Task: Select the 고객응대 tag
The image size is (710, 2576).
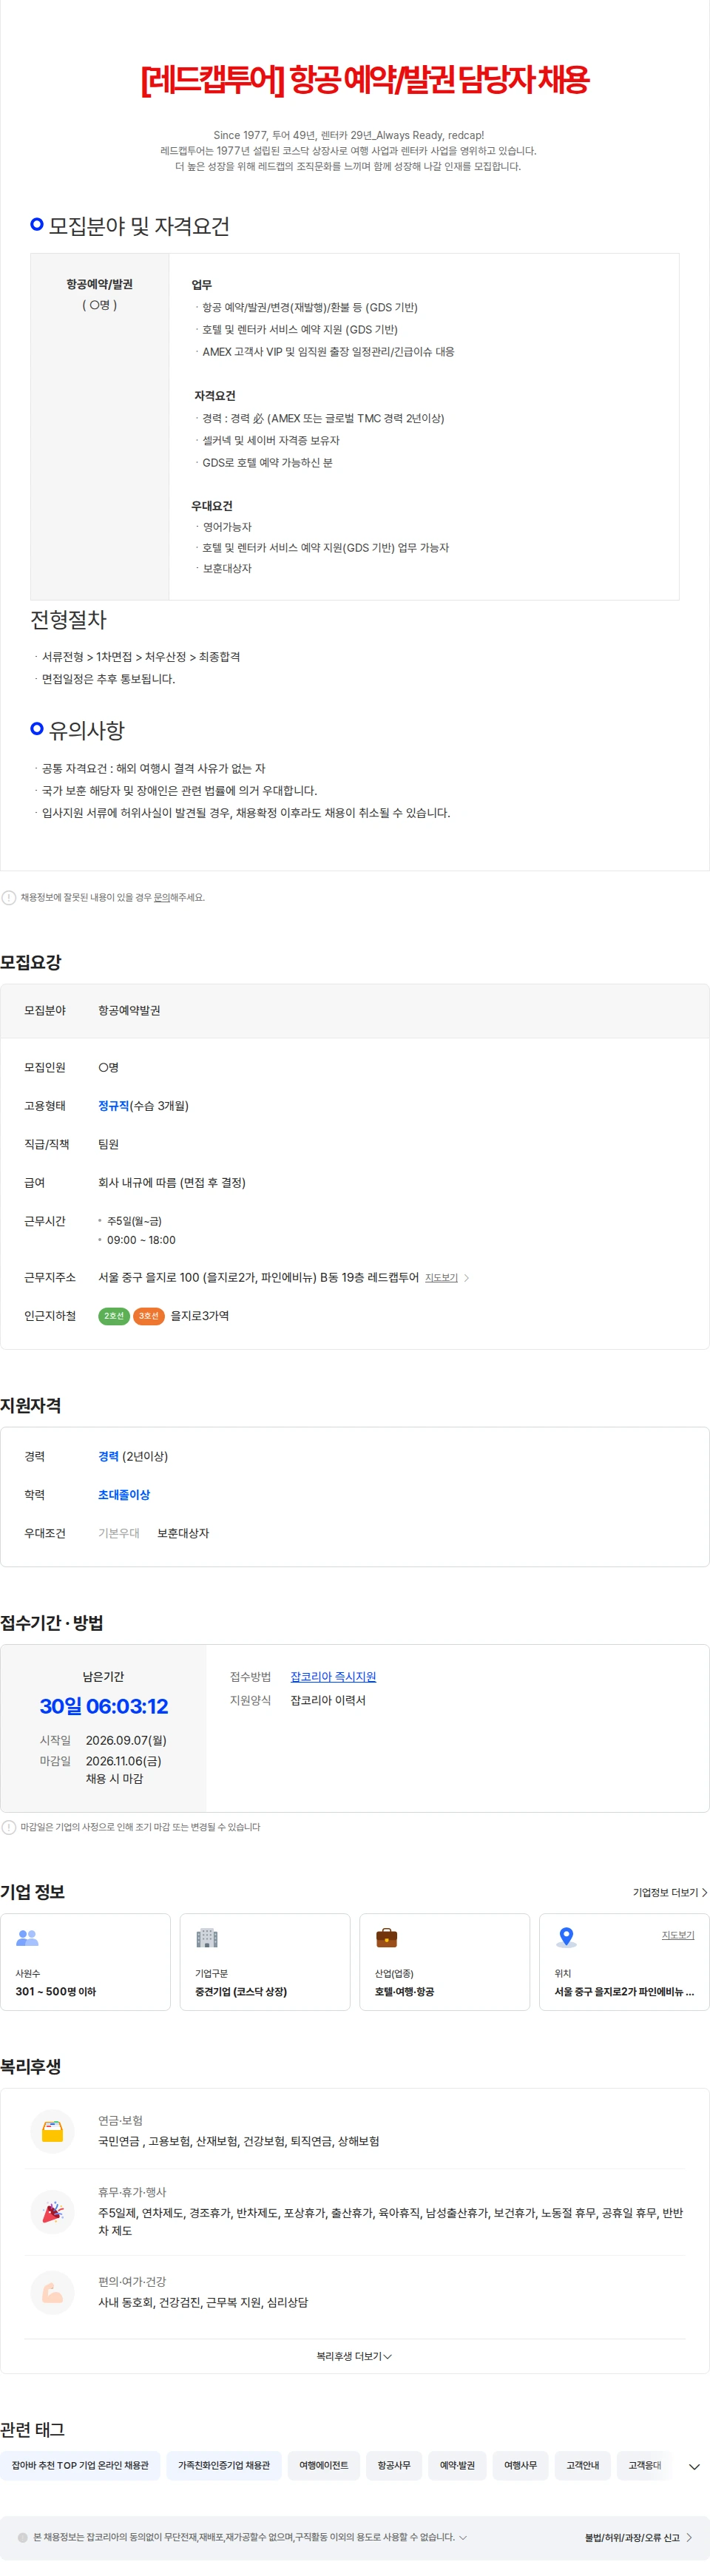Action: click(x=644, y=2465)
